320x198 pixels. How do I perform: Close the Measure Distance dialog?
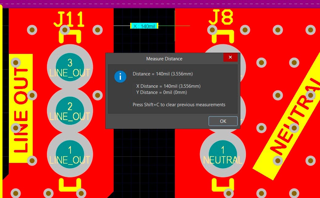[231, 57]
